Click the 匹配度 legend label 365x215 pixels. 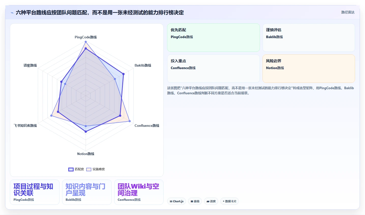coord(79,169)
